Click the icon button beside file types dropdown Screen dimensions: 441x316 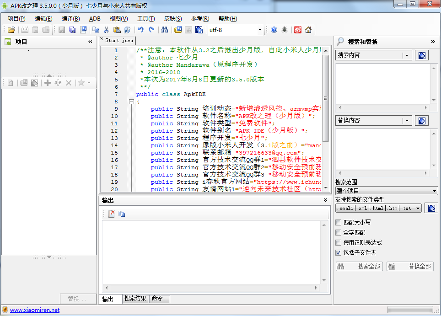coord(431,209)
